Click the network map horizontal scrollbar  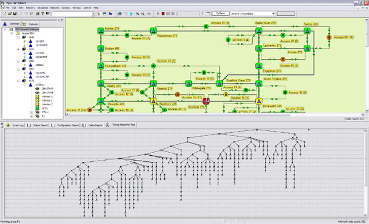pos(215,114)
